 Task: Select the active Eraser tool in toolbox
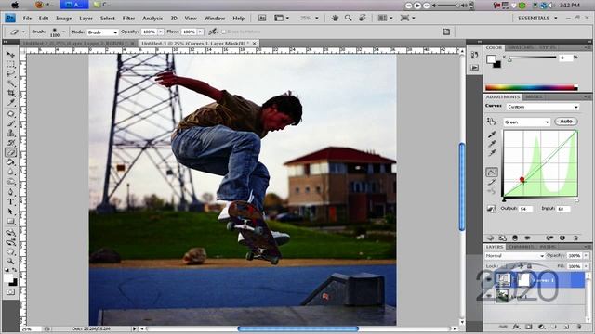[10, 152]
